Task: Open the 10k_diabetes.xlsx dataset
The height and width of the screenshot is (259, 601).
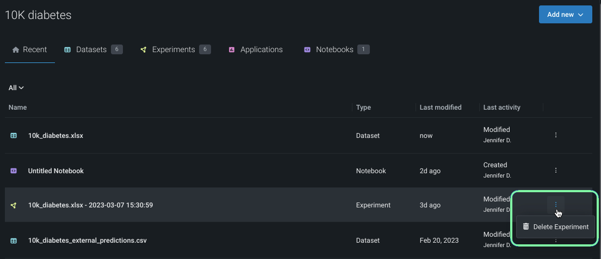Action: click(x=55, y=136)
